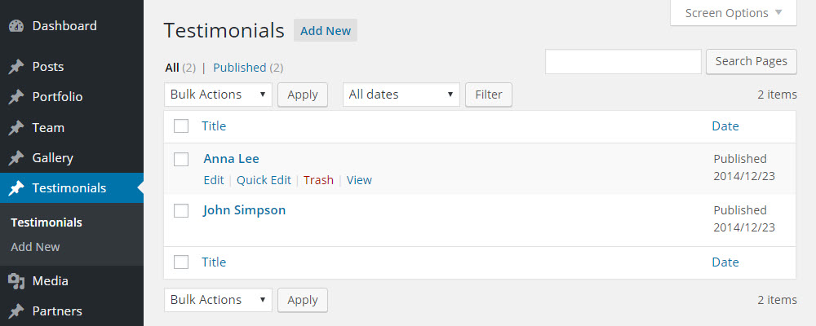Open the All dates filter dropdown

401,95
